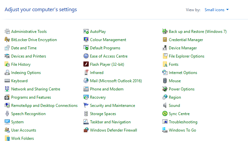Open the Credential Manager safe icon

(165, 39)
